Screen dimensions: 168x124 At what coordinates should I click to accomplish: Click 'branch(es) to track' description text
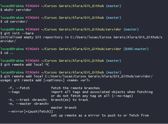69,100
